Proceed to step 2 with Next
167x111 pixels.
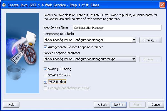pyautogui.click(x=119, y=105)
